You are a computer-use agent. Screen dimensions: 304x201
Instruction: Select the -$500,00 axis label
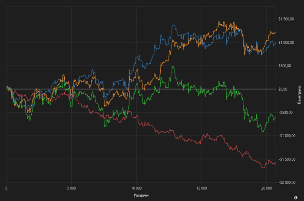(x=286, y=113)
